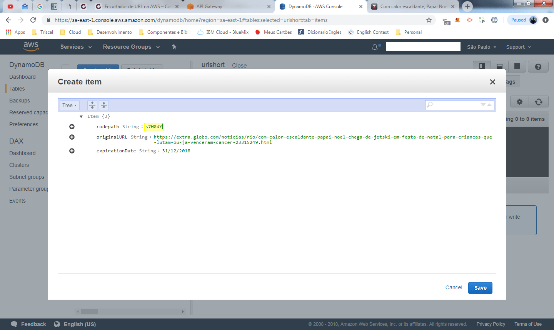Click the pin shortcuts icon in AWS navbar
This screenshot has width=554, height=330.
click(174, 47)
